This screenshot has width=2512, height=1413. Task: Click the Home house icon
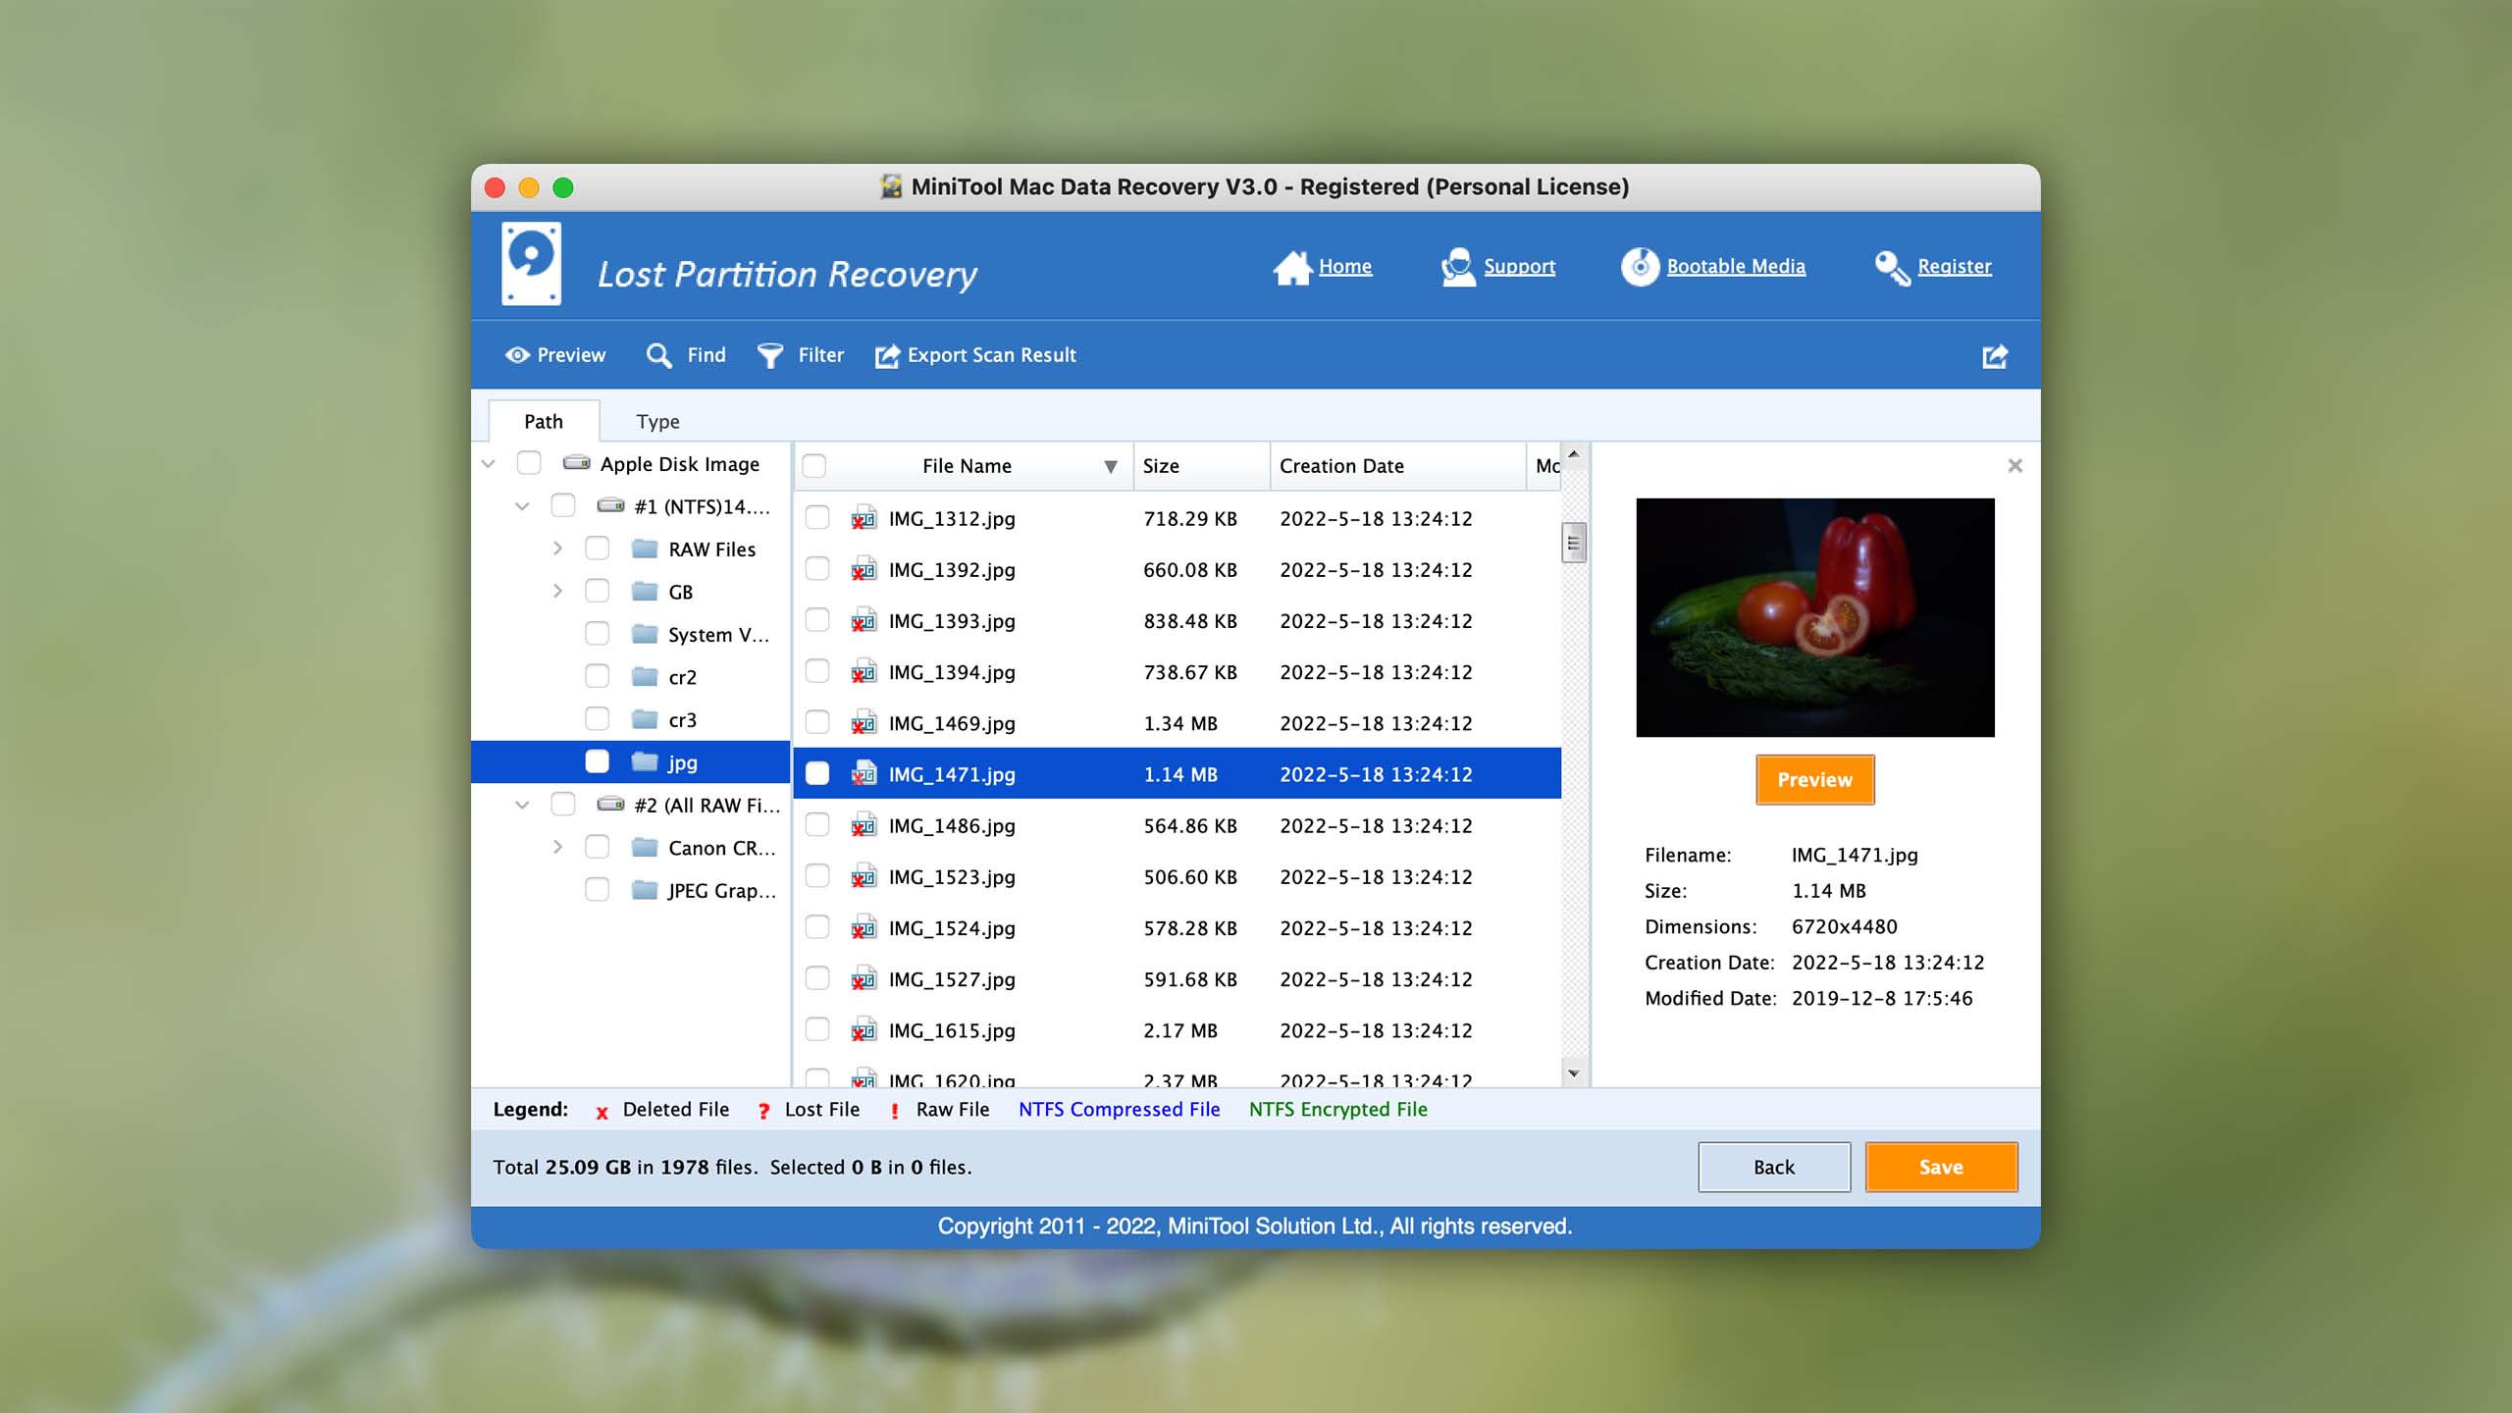click(x=1292, y=267)
